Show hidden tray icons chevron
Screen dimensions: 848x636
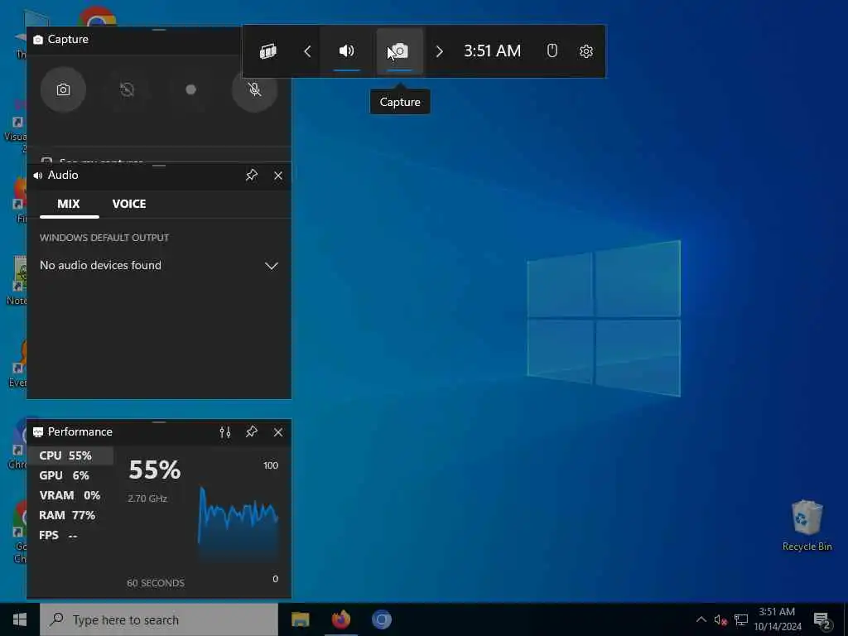[x=701, y=619]
